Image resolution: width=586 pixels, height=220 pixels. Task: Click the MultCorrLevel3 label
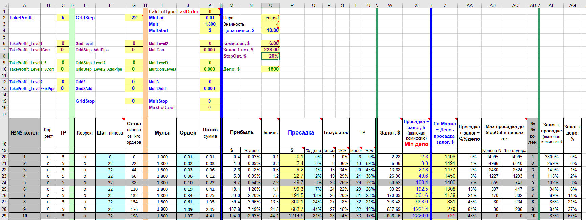[x=162, y=69]
